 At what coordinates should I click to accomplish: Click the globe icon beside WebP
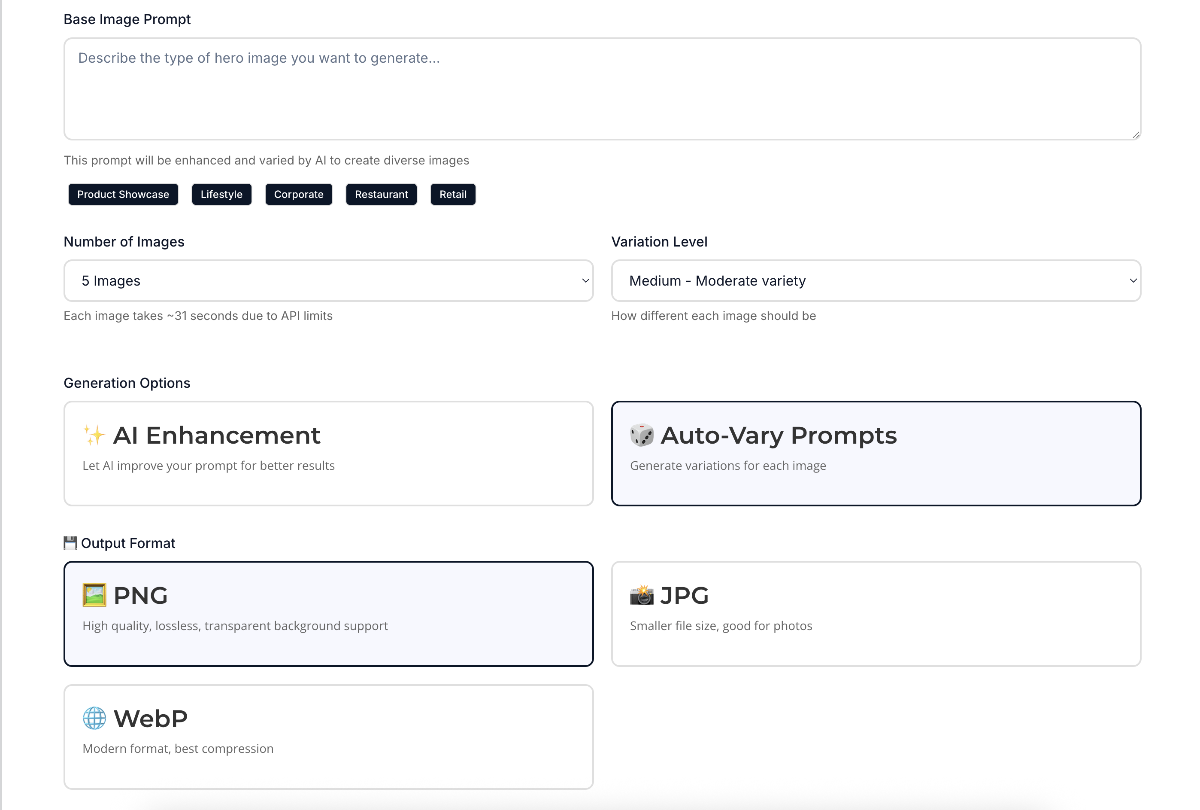pyautogui.click(x=94, y=718)
